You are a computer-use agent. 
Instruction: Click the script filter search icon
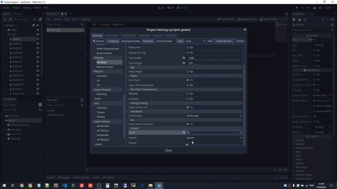[x=82, y=25]
